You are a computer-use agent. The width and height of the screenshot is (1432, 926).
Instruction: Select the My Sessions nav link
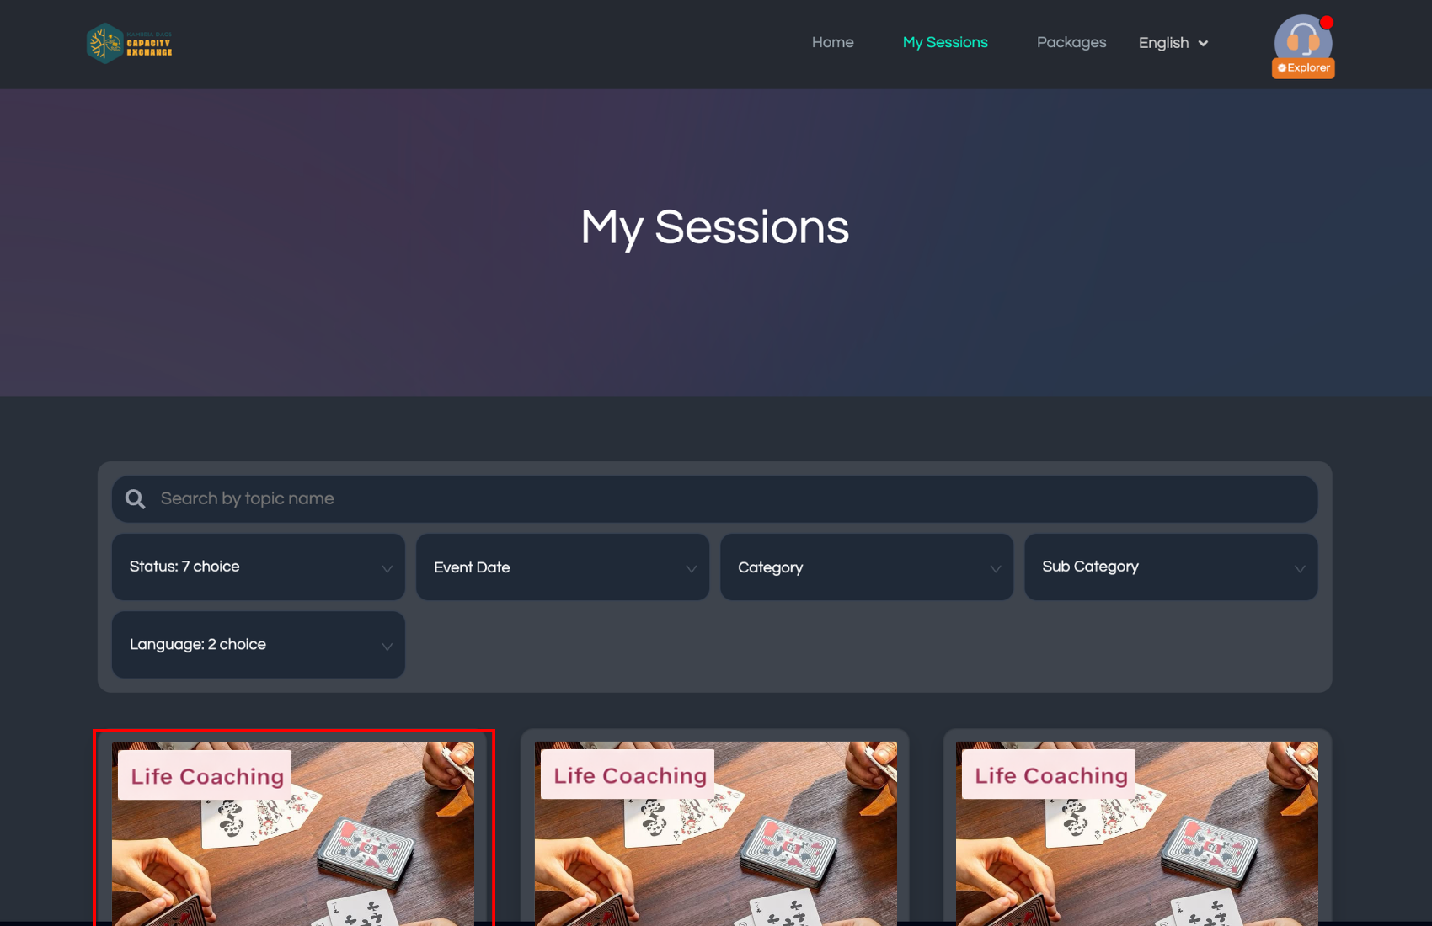click(x=945, y=42)
